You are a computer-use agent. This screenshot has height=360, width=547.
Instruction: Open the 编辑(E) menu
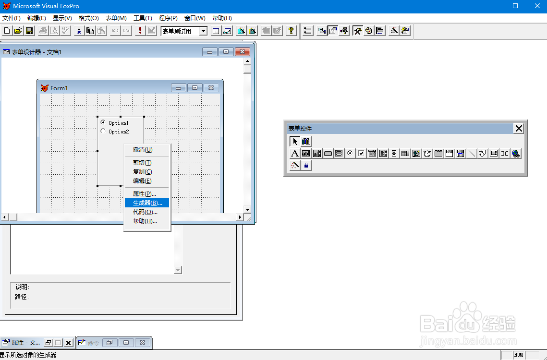click(x=36, y=18)
